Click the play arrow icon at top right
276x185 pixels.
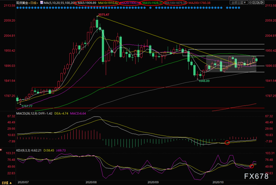click(x=258, y=2)
